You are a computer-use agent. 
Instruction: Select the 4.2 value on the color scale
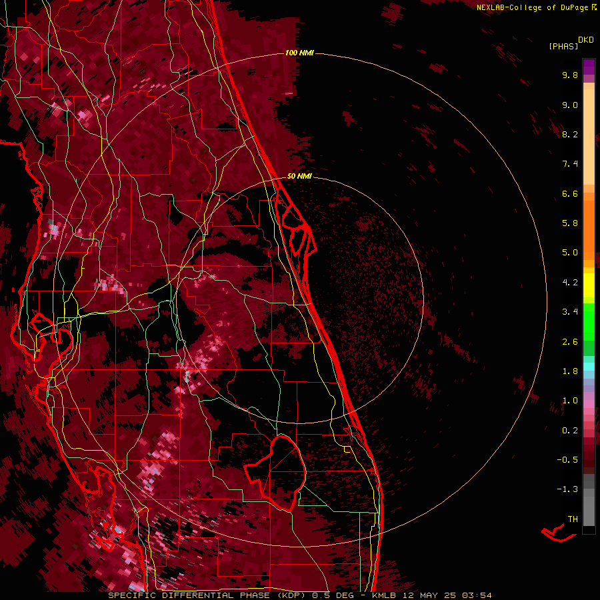tap(570, 283)
